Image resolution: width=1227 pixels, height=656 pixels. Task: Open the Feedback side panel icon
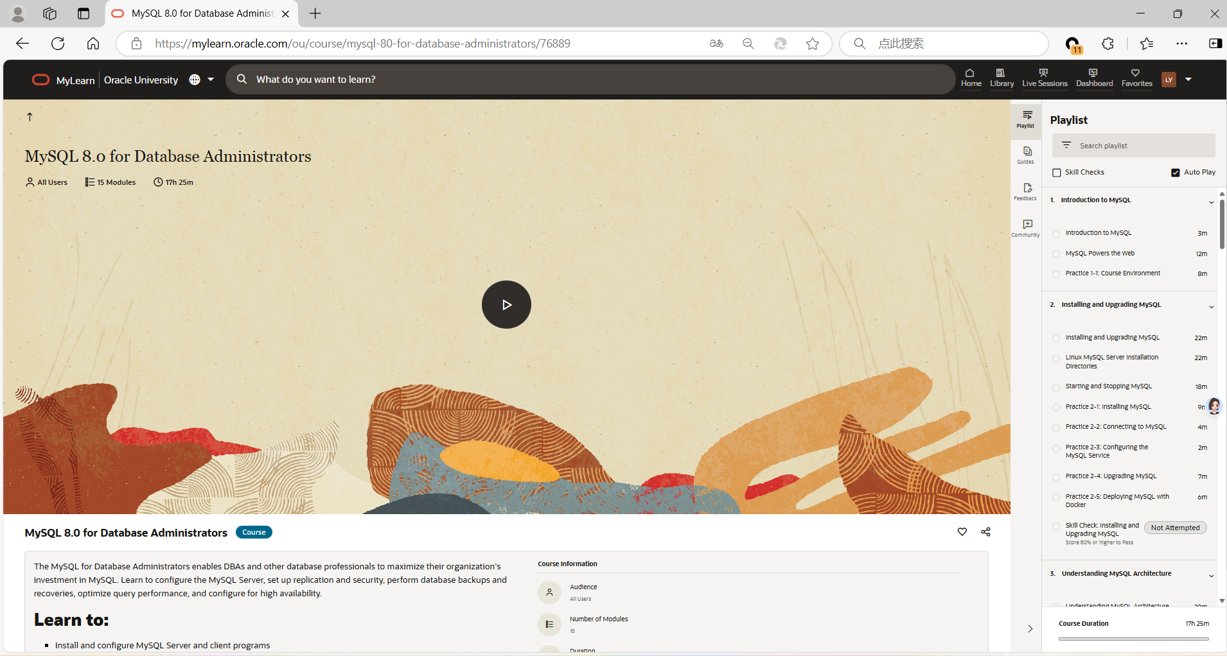(x=1027, y=191)
